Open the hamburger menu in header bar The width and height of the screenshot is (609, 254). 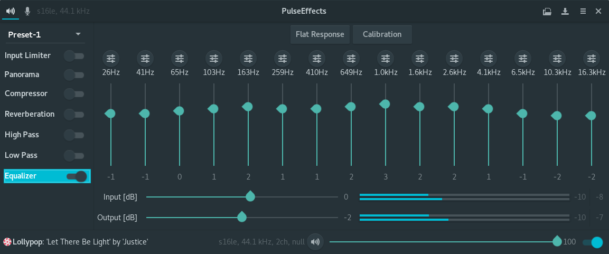[x=583, y=11]
